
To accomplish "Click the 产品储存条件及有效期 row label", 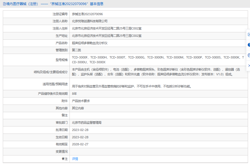I will pyautogui.click(x=53, y=94).
